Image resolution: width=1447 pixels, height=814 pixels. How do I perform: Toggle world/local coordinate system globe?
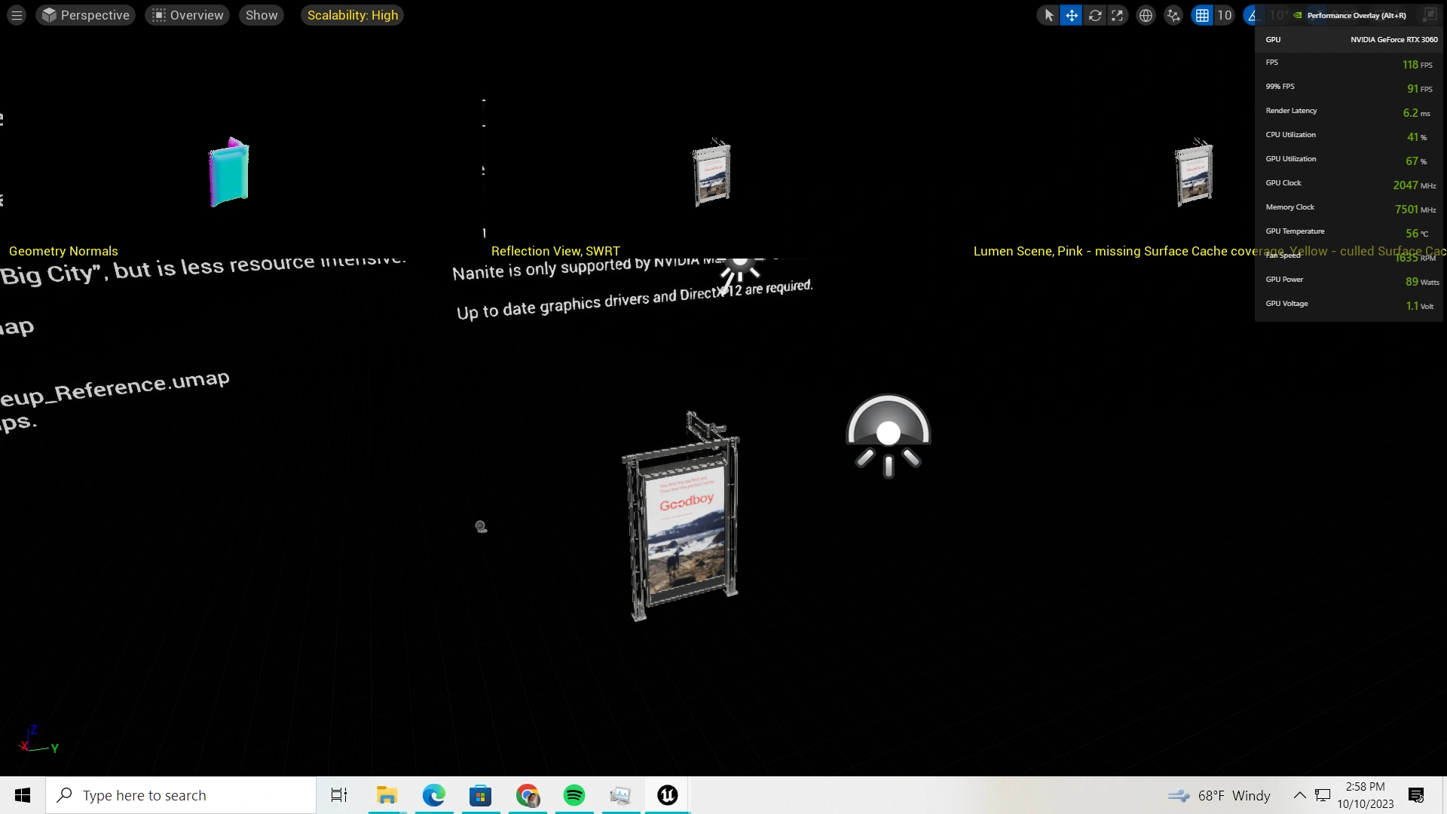click(1146, 15)
